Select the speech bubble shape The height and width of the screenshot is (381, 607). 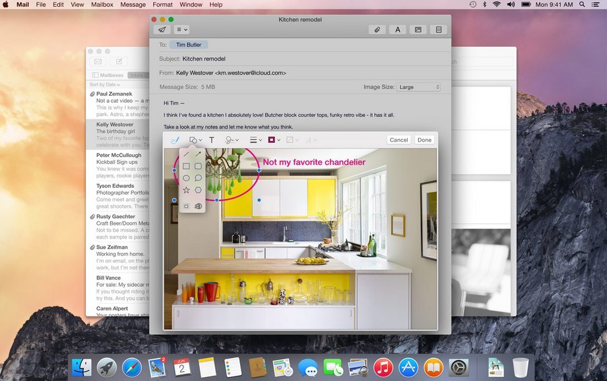(198, 177)
